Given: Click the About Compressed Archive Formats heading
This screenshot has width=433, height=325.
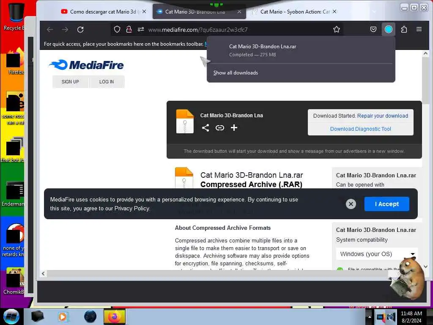Looking at the screenshot, I should (x=223, y=228).
